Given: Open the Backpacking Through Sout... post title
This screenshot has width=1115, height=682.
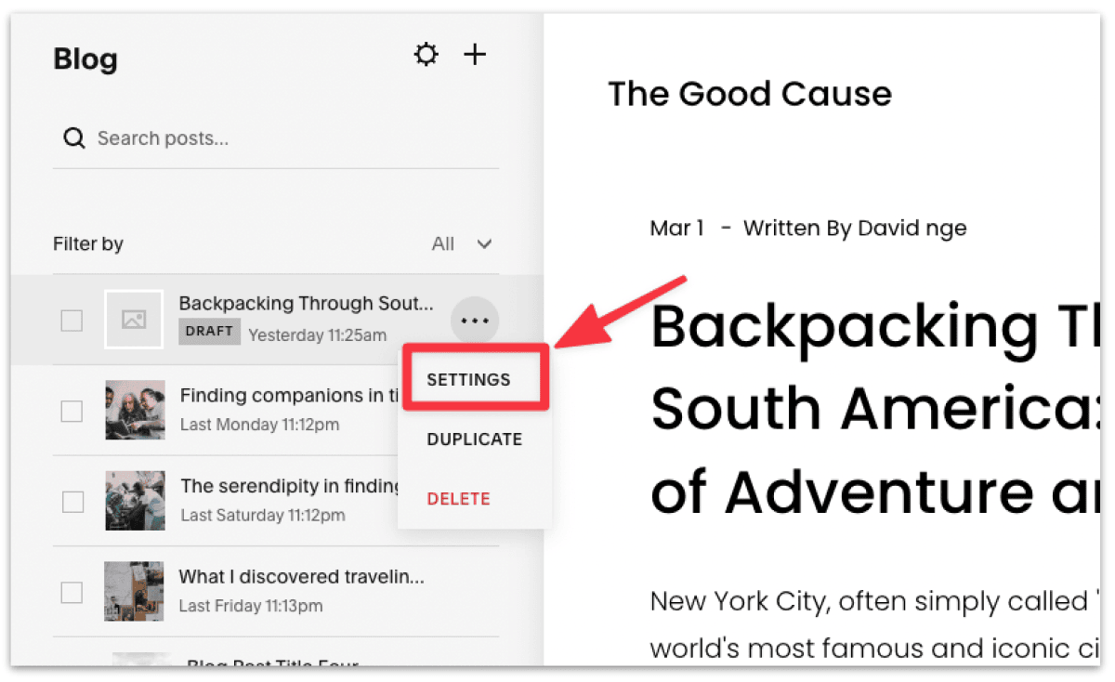Looking at the screenshot, I should (x=307, y=303).
